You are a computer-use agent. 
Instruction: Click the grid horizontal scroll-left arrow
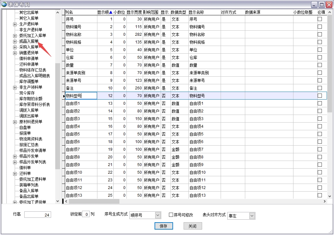[x=66, y=201]
